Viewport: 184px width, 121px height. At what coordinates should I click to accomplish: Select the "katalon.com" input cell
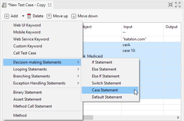tap(135, 39)
